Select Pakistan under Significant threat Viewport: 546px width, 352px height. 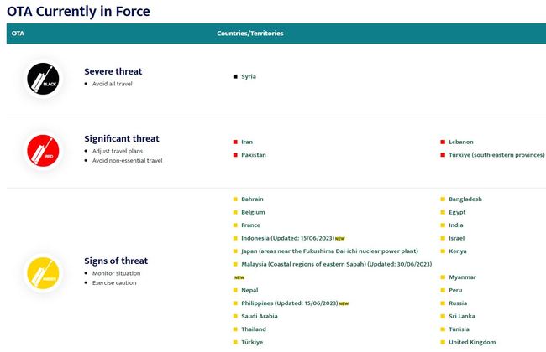coord(253,155)
